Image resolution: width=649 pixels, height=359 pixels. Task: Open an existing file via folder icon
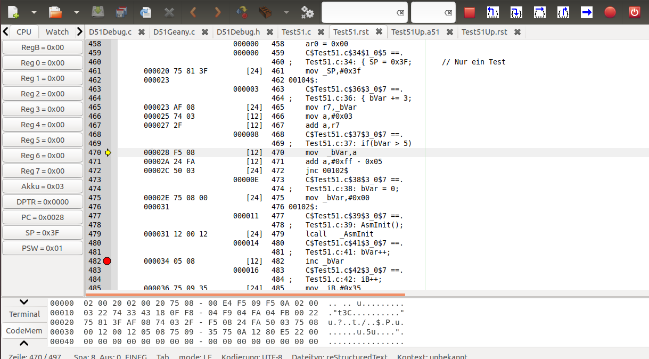coord(55,12)
